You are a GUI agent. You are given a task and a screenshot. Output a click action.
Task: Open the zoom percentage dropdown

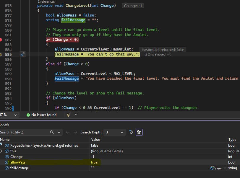pos(16,115)
